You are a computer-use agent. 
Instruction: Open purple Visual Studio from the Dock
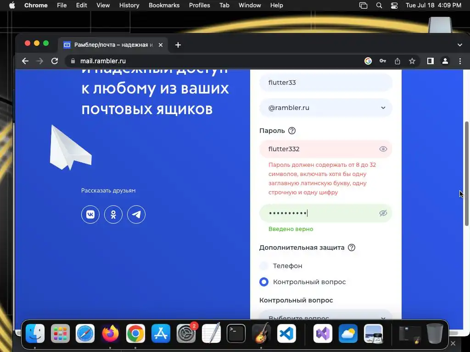point(323,333)
